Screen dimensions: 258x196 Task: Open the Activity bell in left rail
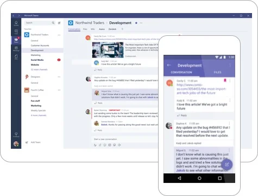click(x=16, y=23)
